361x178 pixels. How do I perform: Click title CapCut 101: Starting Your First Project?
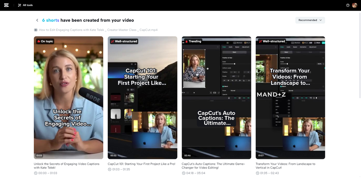(141, 164)
